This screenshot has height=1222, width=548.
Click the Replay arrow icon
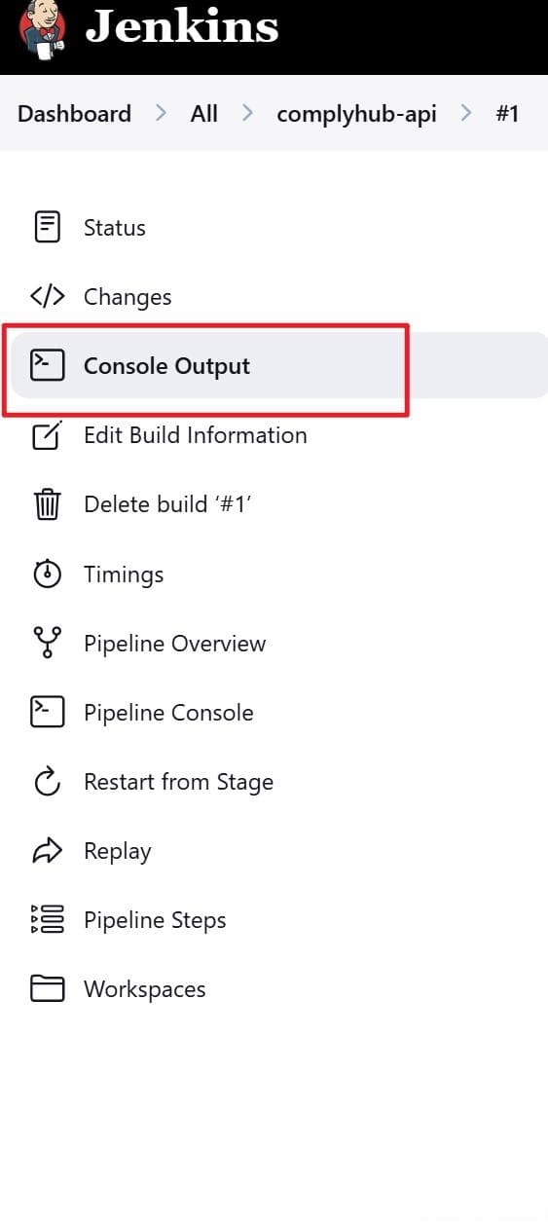[48, 851]
